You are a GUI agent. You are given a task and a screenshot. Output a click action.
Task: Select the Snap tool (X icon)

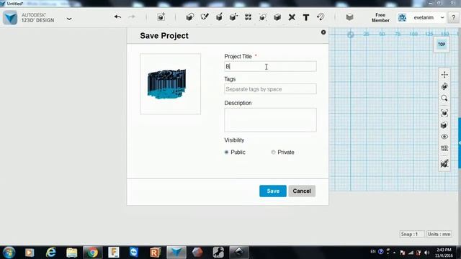click(292, 17)
